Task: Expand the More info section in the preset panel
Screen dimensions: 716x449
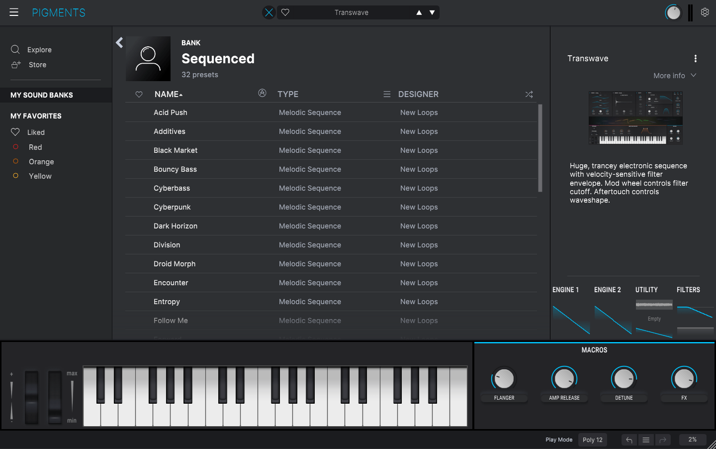Action: tap(675, 75)
